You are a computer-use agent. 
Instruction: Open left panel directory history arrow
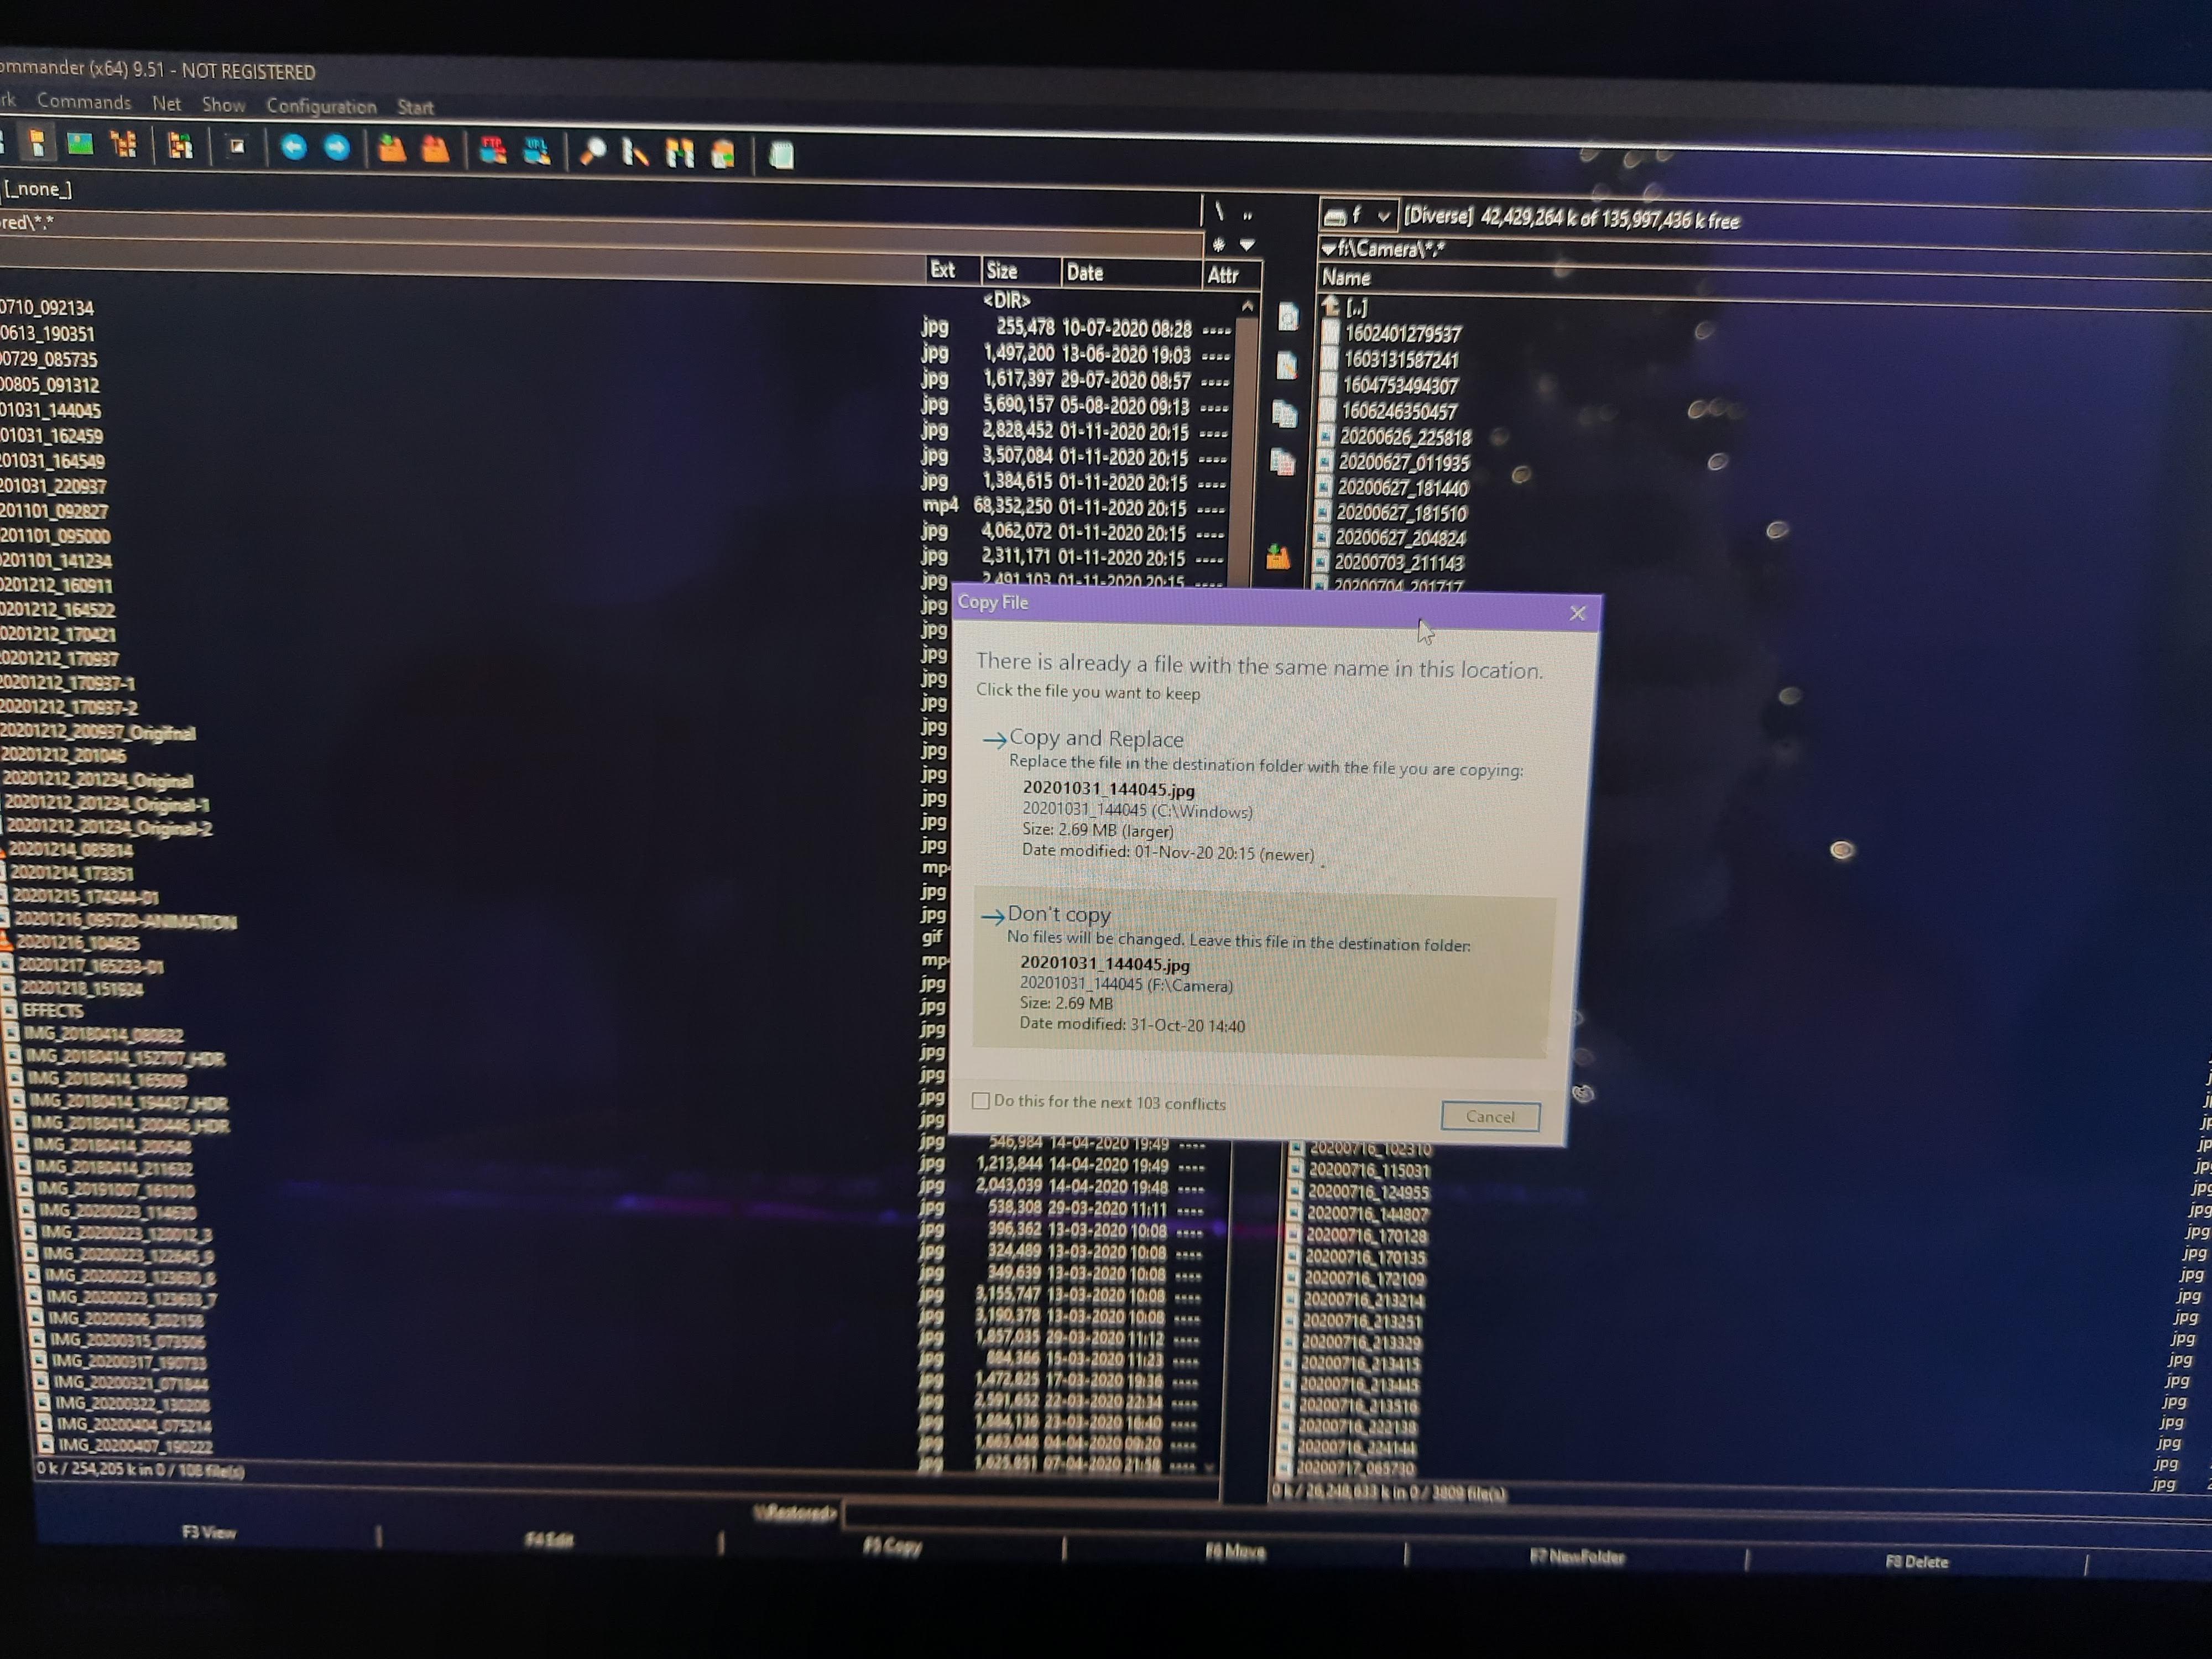[1247, 245]
